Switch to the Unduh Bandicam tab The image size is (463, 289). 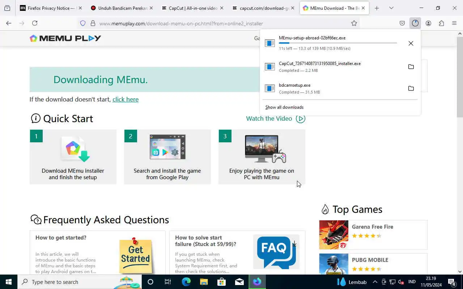point(122,8)
